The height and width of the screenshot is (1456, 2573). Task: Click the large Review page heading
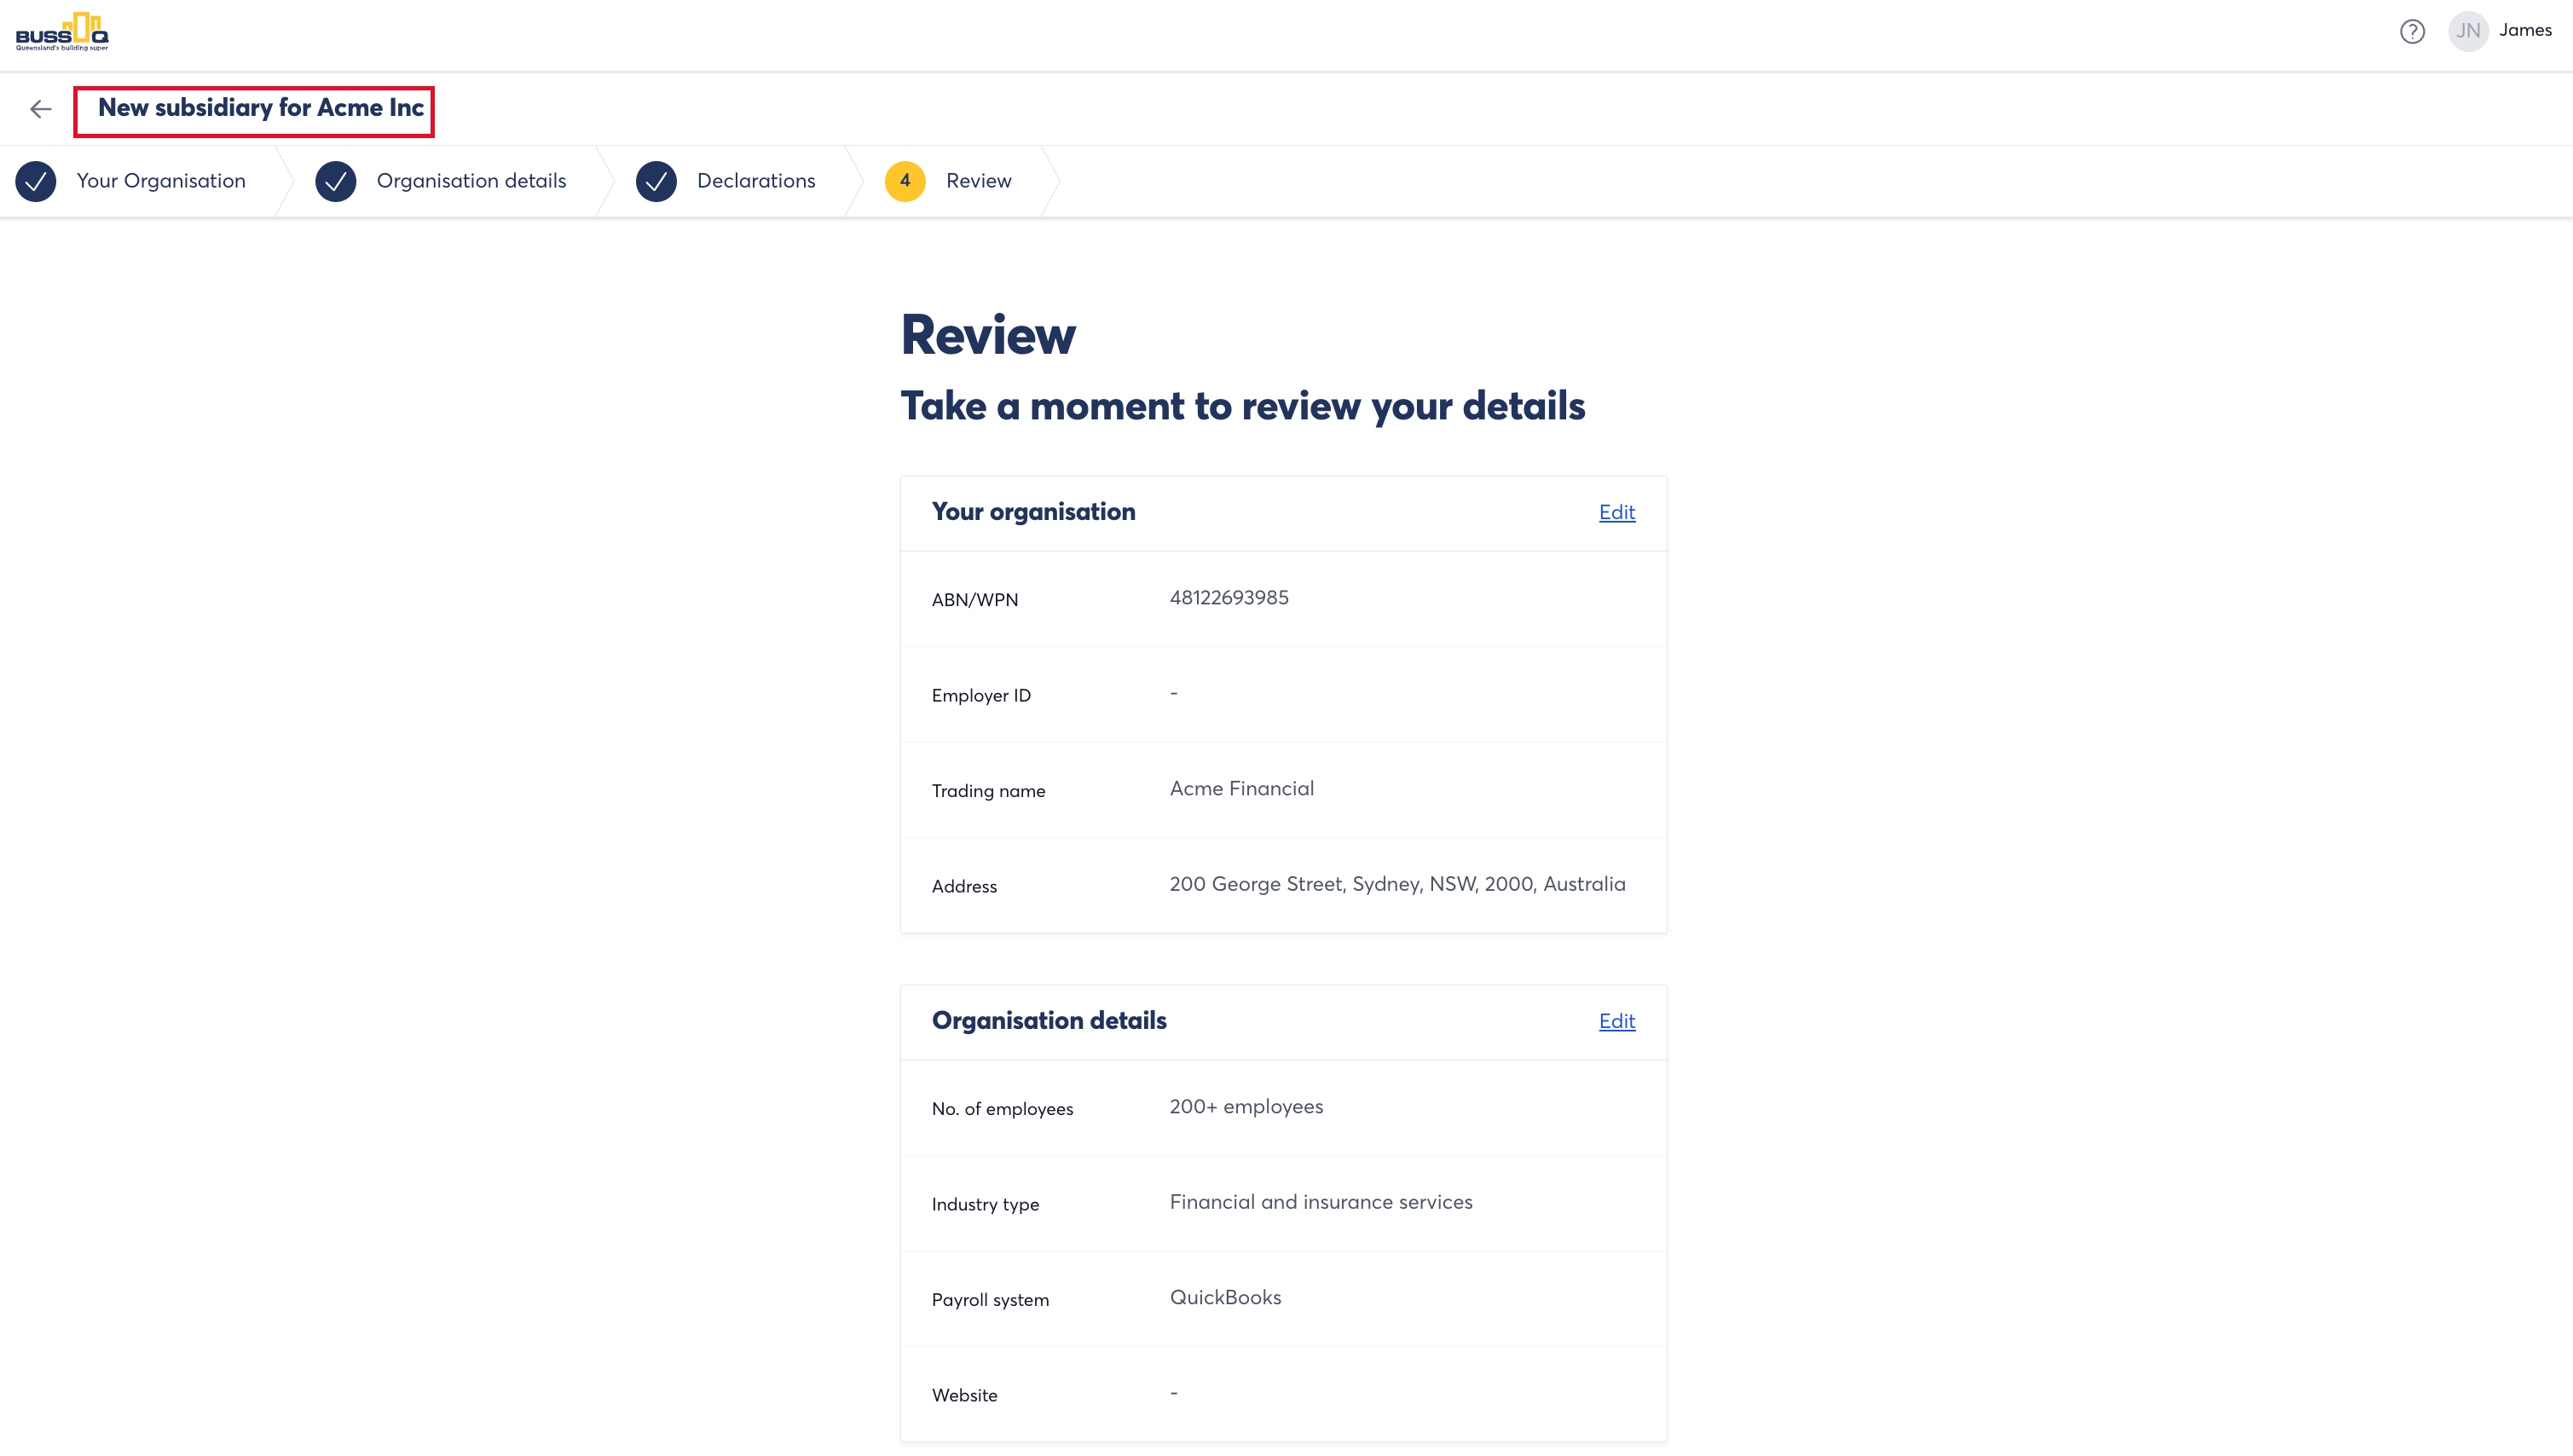(x=988, y=335)
